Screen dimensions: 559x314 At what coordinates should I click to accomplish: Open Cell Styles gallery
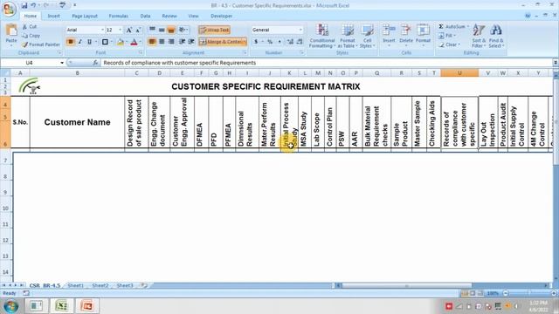tap(367, 36)
